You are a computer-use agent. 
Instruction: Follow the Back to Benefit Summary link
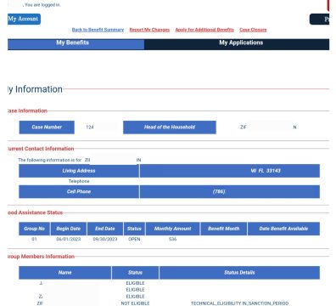click(98, 30)
